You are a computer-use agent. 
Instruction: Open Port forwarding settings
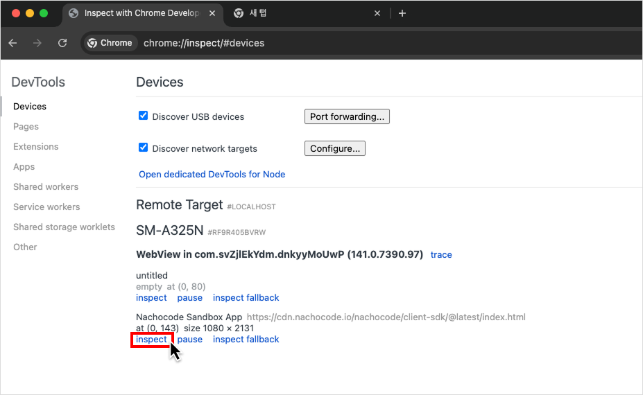pyautogui.click(x=347, y=116)
